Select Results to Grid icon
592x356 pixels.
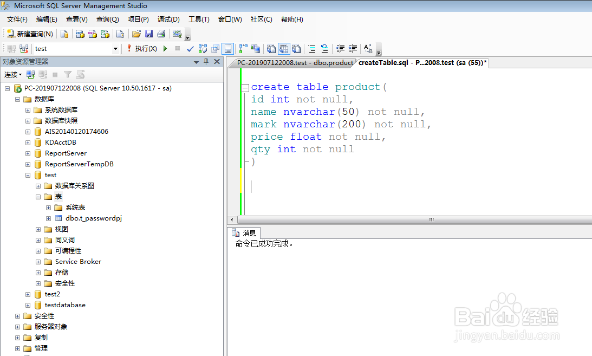(x=284, y=49)
